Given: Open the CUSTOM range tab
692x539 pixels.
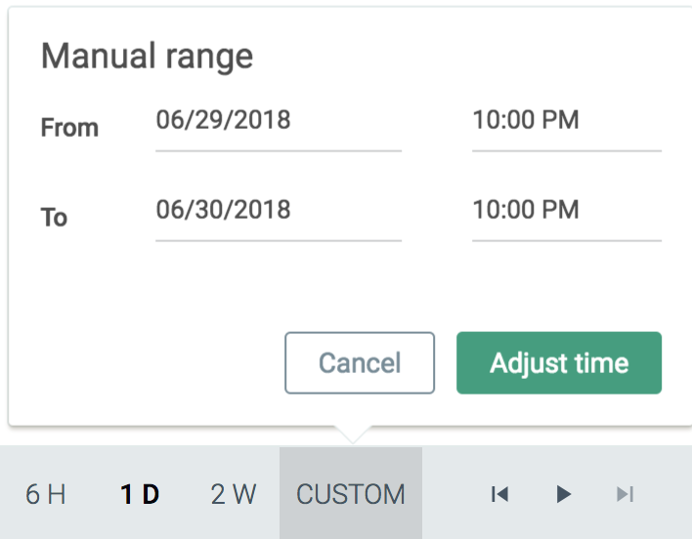Looking at the screenshot, I should [351, 493].
